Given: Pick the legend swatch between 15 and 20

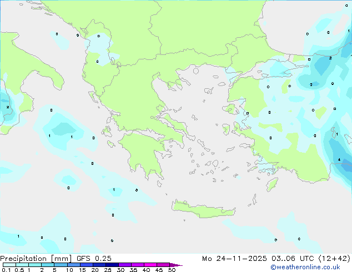Looking at the screenshot, I should click(86, 265).
